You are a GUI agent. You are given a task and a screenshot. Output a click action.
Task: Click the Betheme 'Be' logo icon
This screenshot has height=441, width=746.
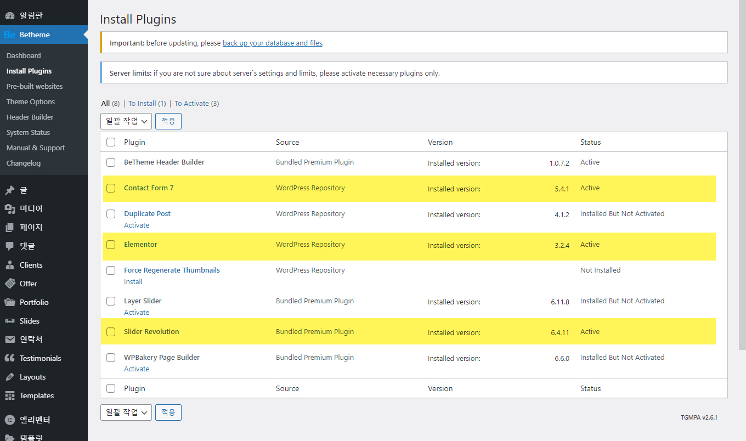(x=10, y=35)
